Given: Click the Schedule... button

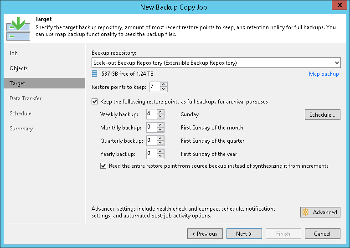Looking at the screenshot, I should 322,115.
